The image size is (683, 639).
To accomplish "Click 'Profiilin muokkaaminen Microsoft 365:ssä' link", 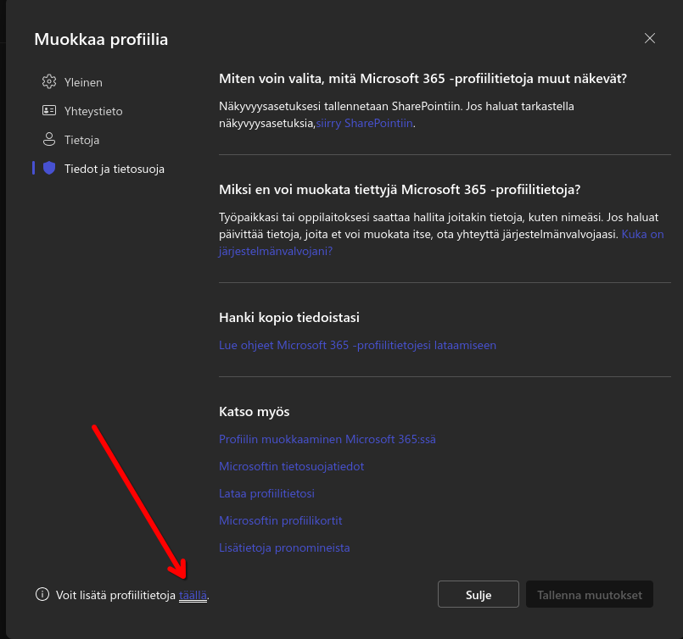I will (x=328, y=440).
